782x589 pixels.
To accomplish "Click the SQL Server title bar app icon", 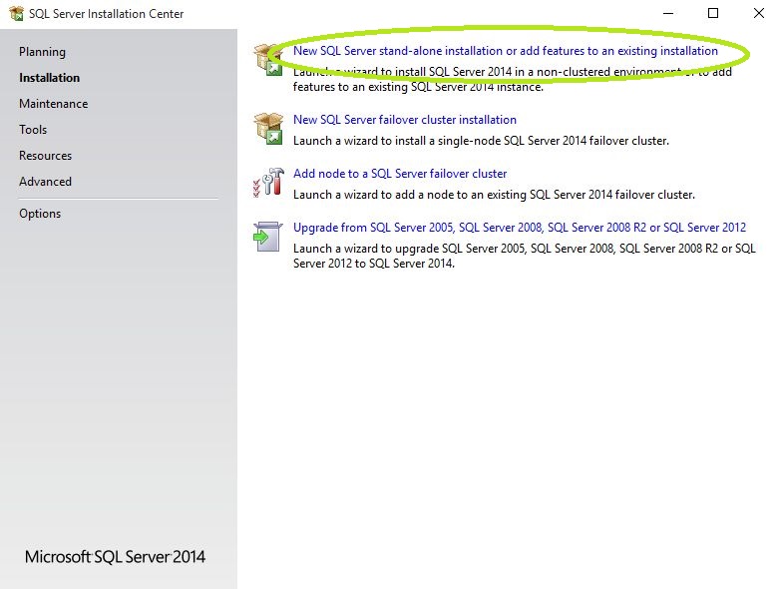I will click(16, 14).
